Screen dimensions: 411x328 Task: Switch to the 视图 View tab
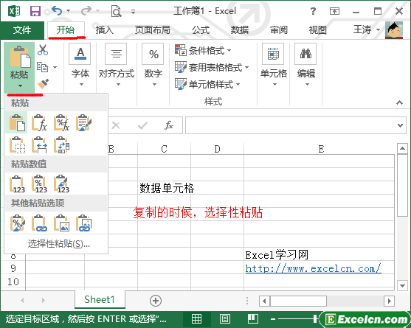click(x=318, y=29)
